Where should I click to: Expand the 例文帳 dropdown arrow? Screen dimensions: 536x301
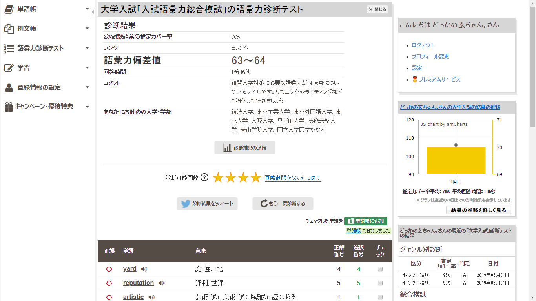click(87, 29)
